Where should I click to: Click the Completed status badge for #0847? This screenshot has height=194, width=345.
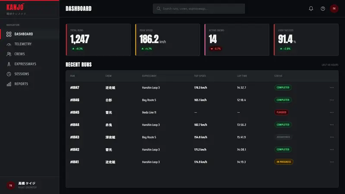pyautogui.click(x=283, y=88)
